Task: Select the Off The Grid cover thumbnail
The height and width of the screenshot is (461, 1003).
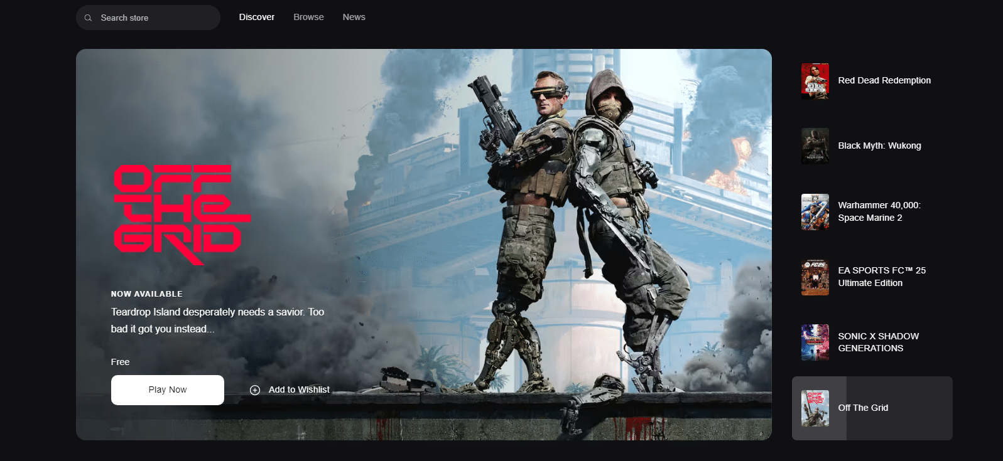Action: (x=815, y=408)
